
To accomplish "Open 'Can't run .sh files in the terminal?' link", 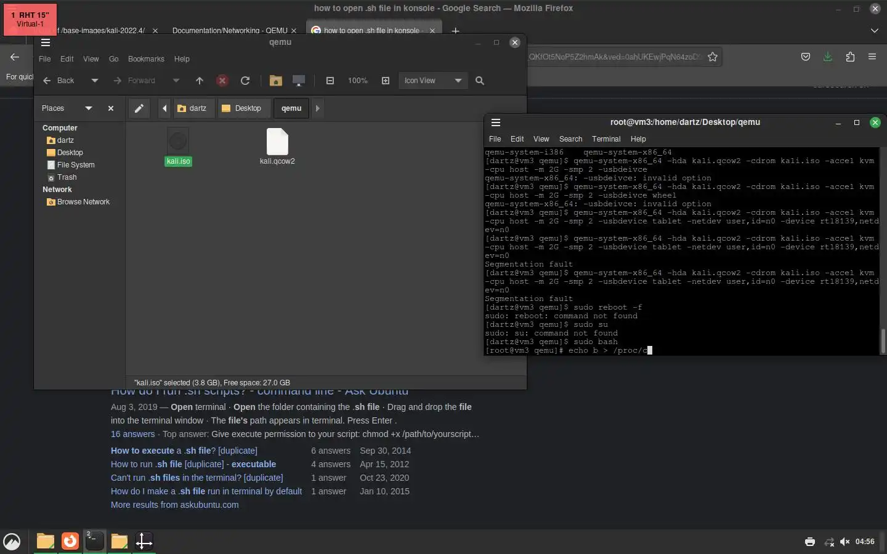I will coord(197,478).
